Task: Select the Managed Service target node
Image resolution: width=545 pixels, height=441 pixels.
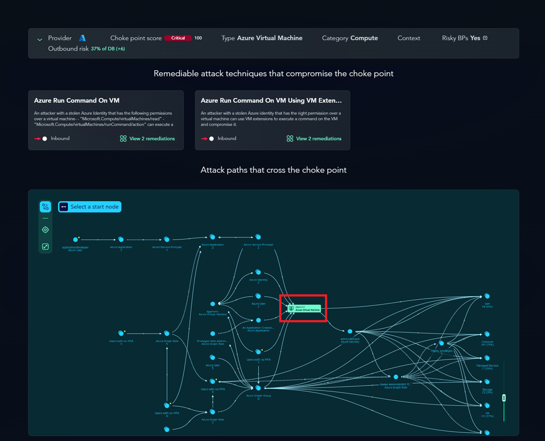Action: coord(487,358)
